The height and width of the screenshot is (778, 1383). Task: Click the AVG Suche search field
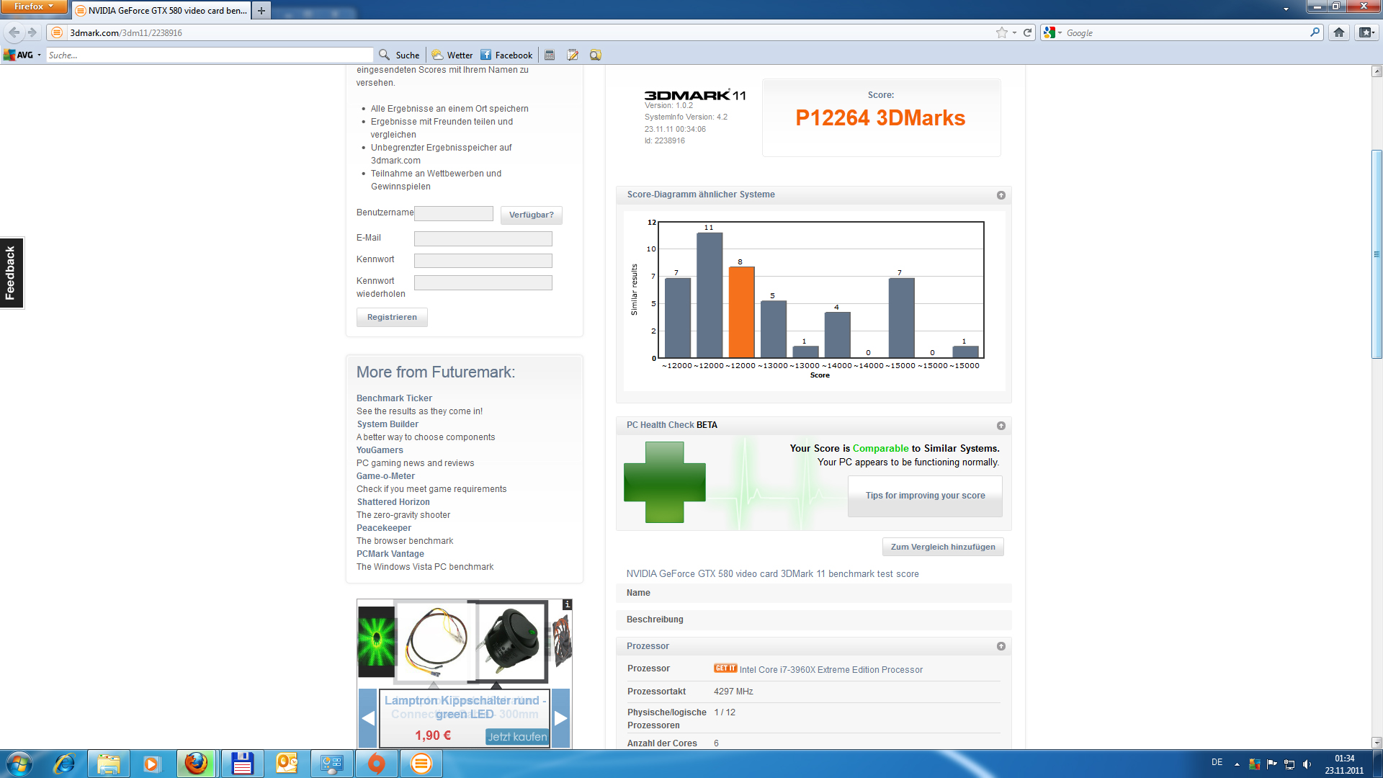pos(210,55)
